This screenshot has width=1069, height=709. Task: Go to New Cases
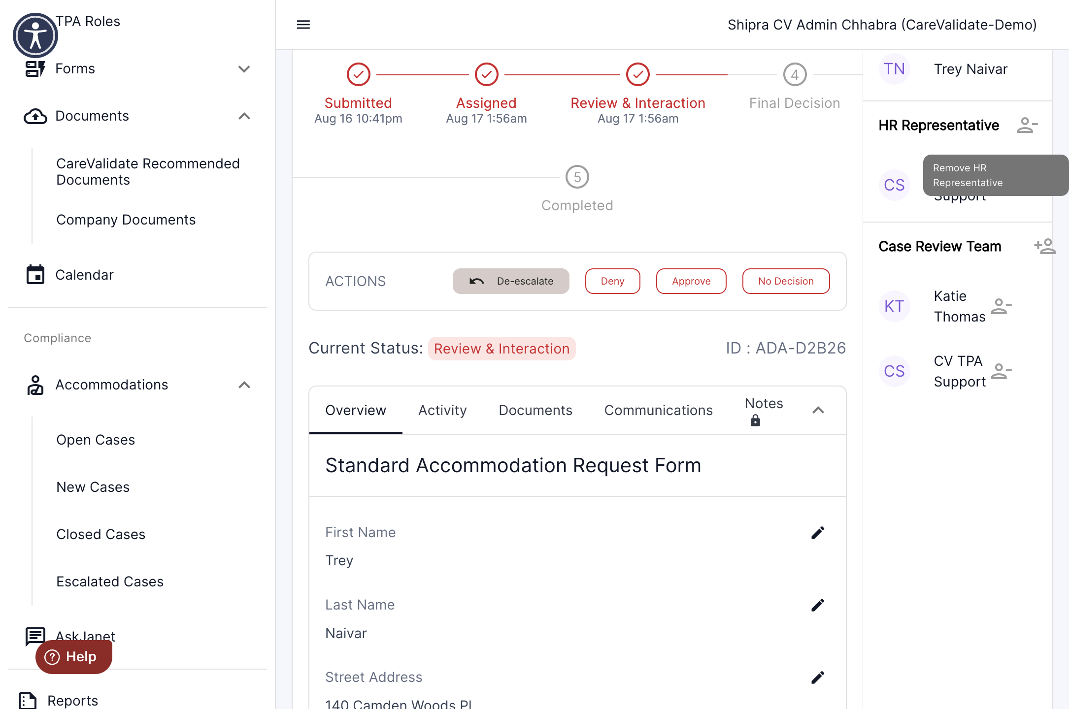pos(93,487)
